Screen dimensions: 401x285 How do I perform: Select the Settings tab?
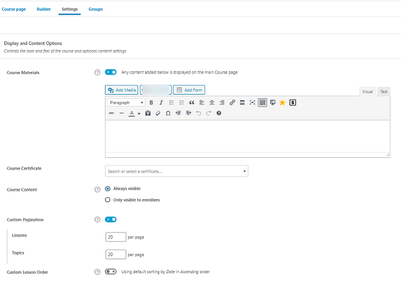pyautogui.click(x=70, y=9)
